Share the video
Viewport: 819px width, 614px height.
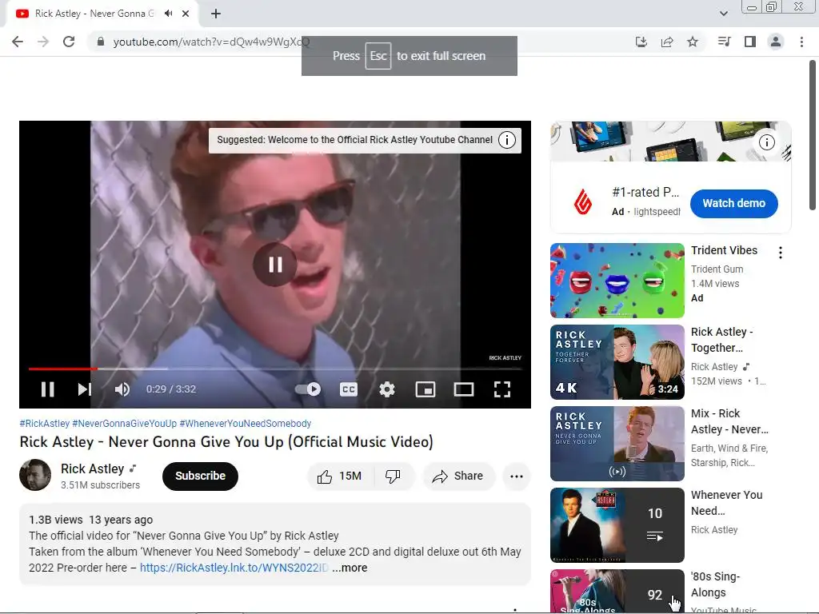coord(457,476)
